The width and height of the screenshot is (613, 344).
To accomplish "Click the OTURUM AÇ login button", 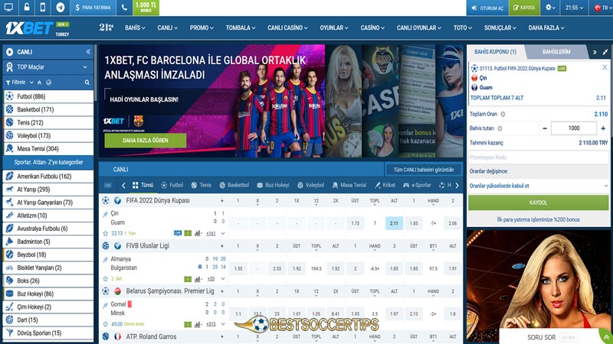I will coord(487,8).
